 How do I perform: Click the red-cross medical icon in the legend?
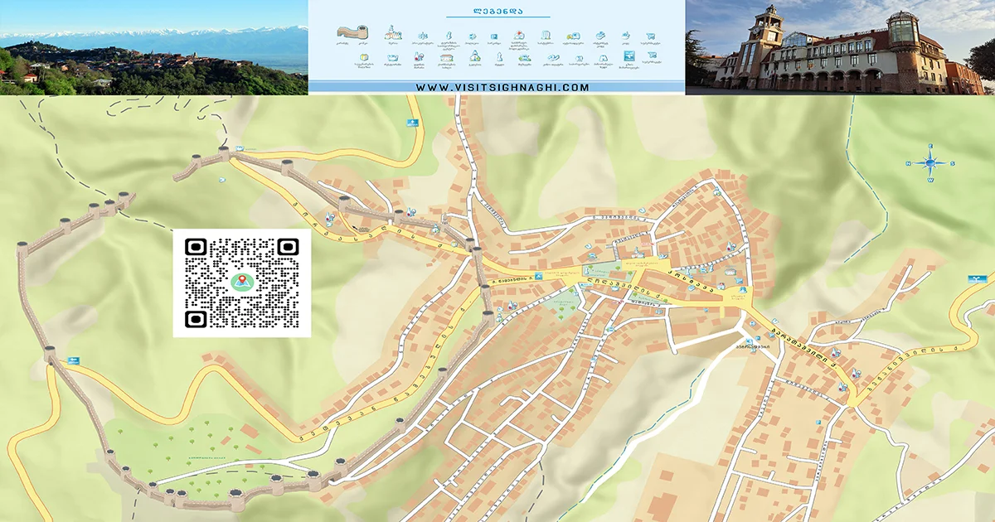pos(518,35)
